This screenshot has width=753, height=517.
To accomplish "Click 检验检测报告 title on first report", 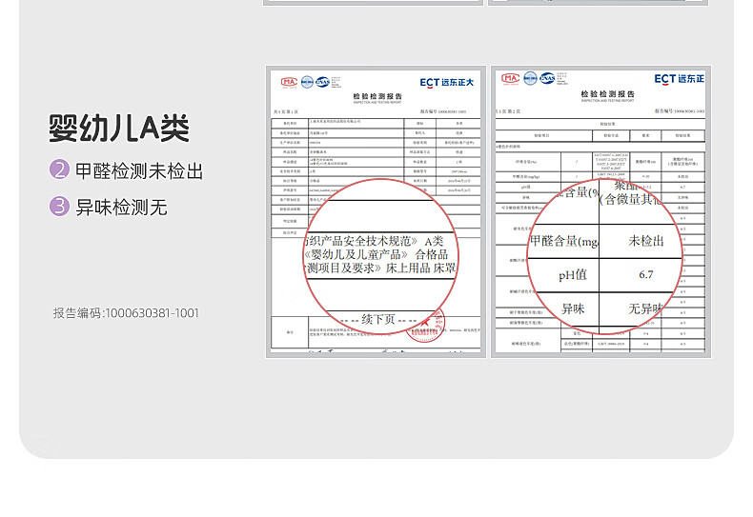I will pyautogui.click(x=377, y=96).
